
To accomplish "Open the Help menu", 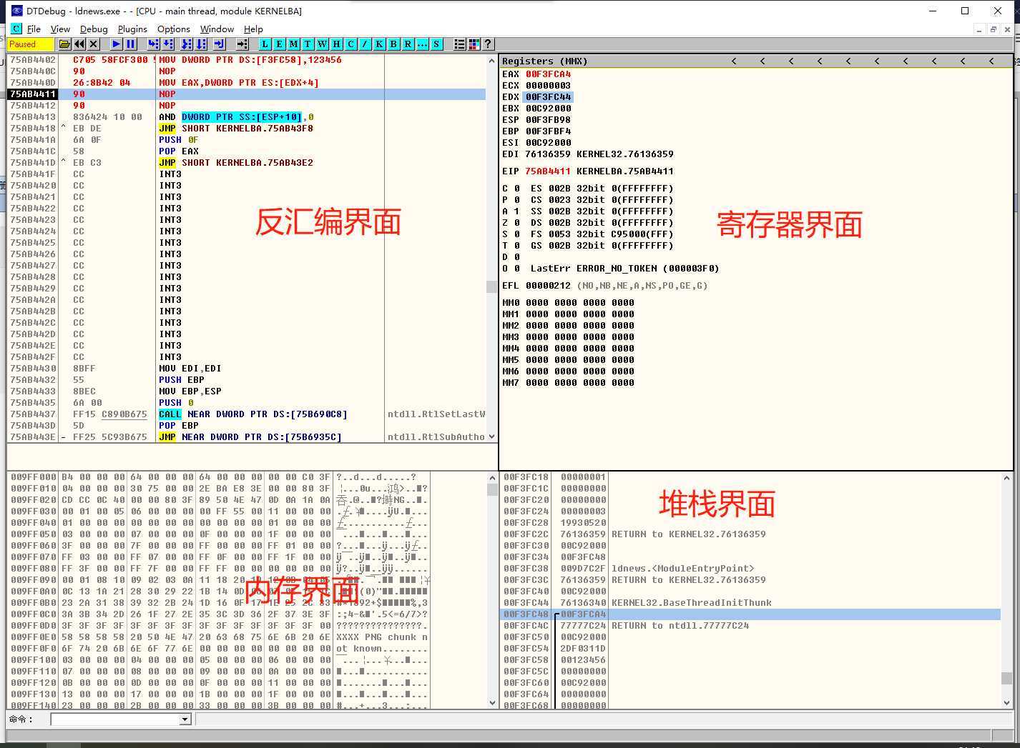I will 253,29.
